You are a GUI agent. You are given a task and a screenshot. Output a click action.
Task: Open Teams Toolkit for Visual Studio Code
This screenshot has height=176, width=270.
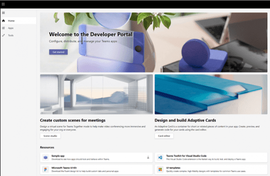[x=186, y=156]
